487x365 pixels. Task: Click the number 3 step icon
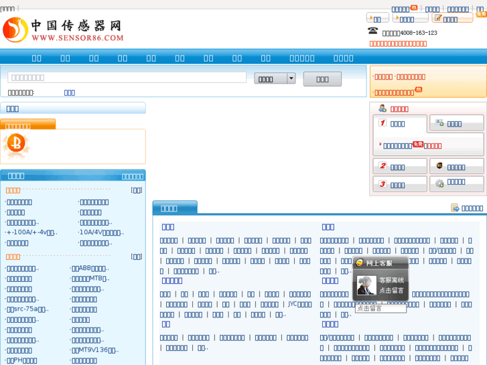click(x=382, y=184)
